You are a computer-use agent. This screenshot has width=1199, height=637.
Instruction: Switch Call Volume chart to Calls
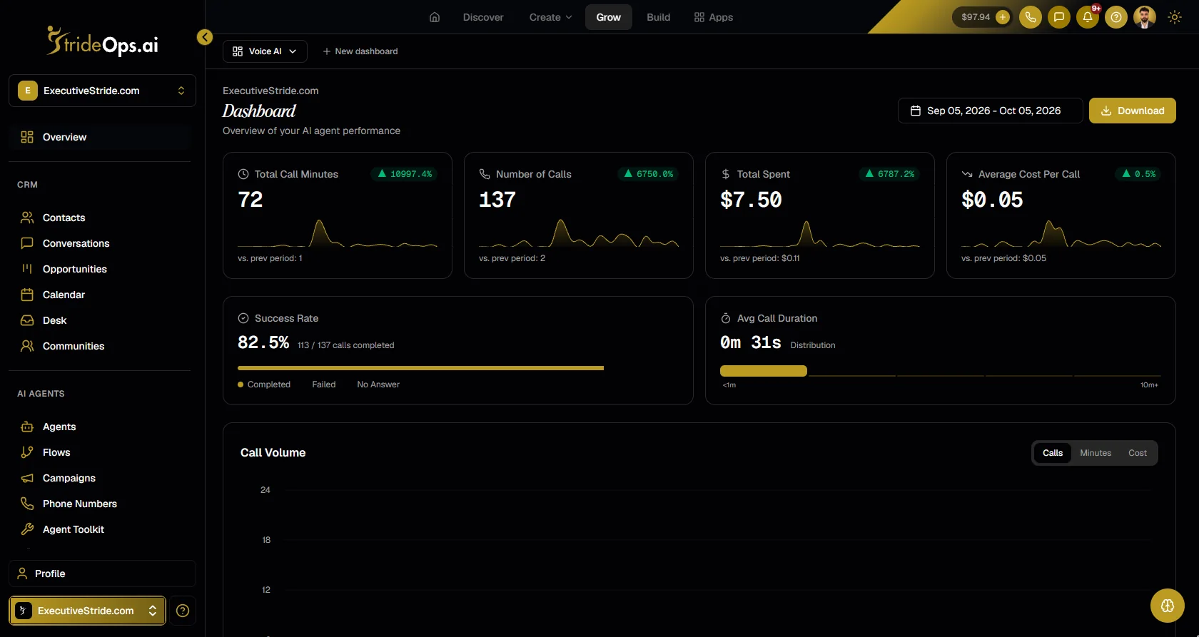(x=1053, y=453)
